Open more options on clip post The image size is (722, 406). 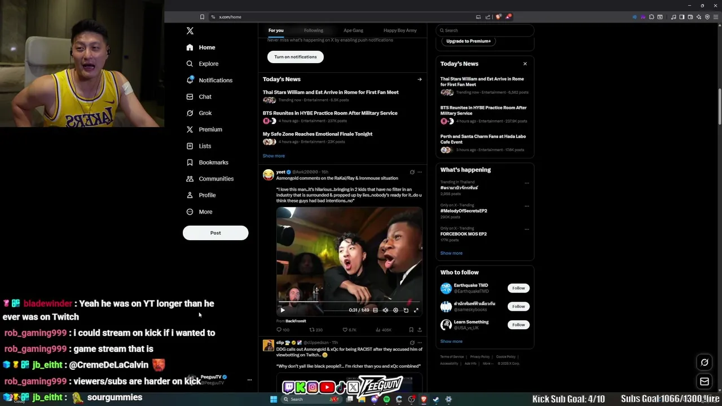(419, 342)
